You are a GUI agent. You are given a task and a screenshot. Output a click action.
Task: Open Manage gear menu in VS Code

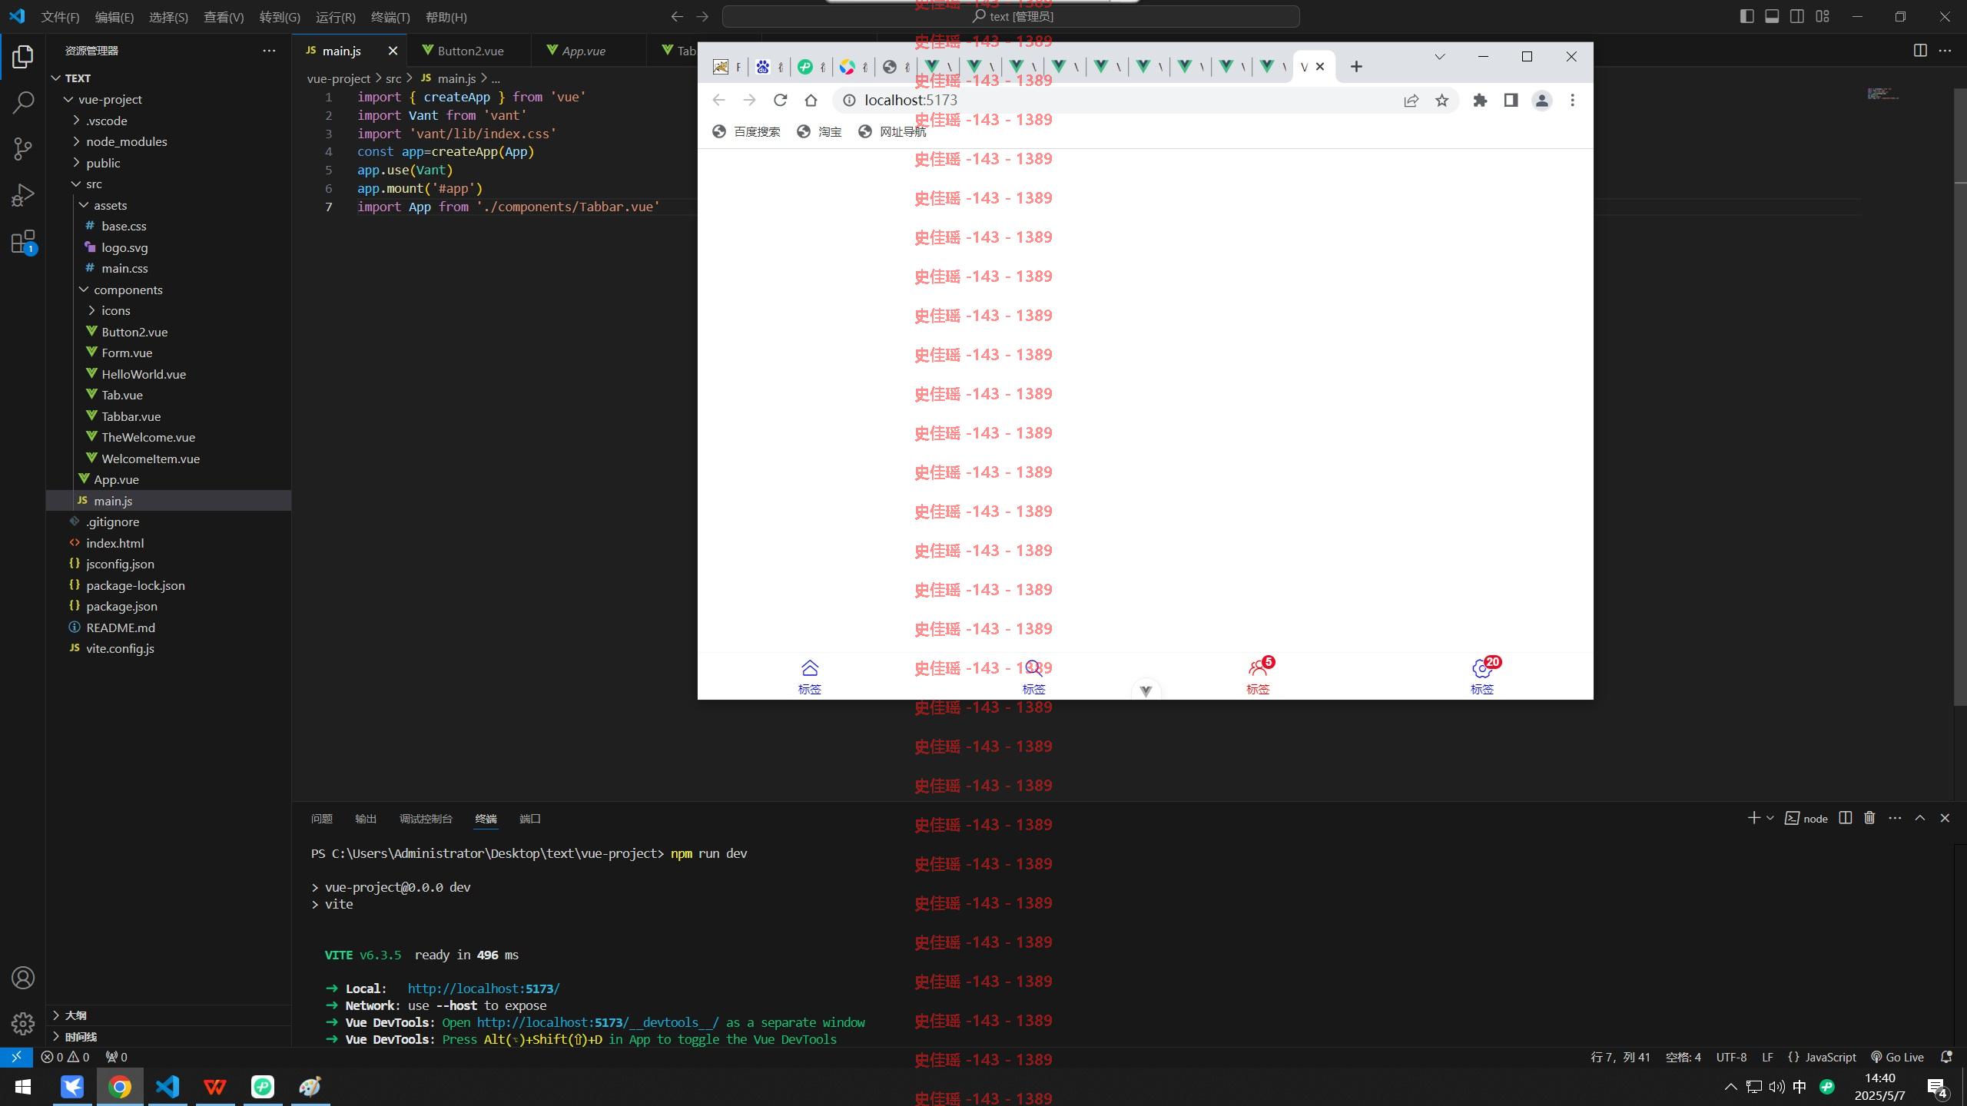[23, 1023]
